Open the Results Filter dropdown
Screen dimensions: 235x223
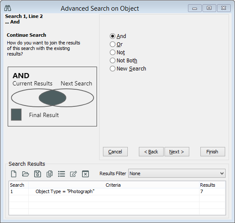pos(177,173)
